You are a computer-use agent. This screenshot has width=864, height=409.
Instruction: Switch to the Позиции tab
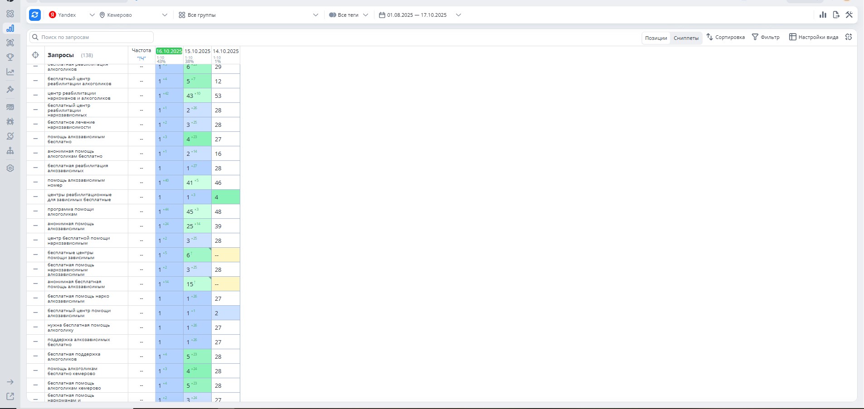[656, 38]
